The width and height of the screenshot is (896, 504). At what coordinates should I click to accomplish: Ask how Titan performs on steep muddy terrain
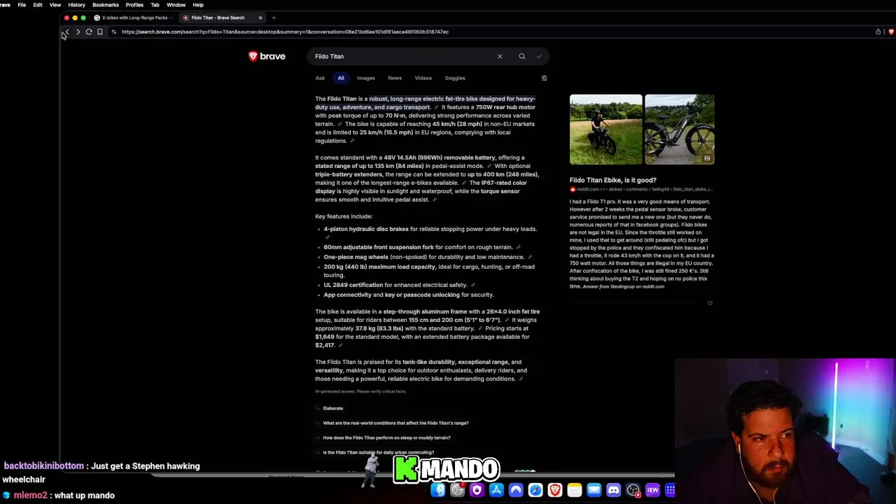386,437
